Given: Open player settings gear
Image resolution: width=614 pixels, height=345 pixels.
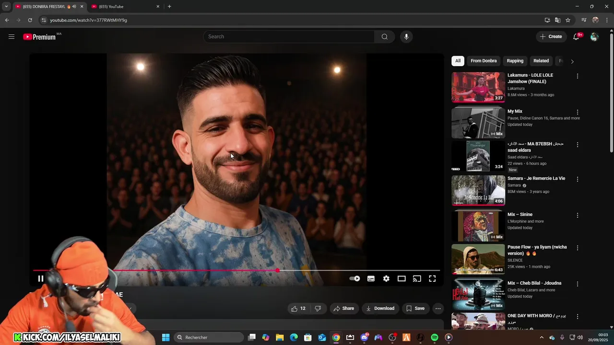Looking at the screenshot, I should click(386, 278).
